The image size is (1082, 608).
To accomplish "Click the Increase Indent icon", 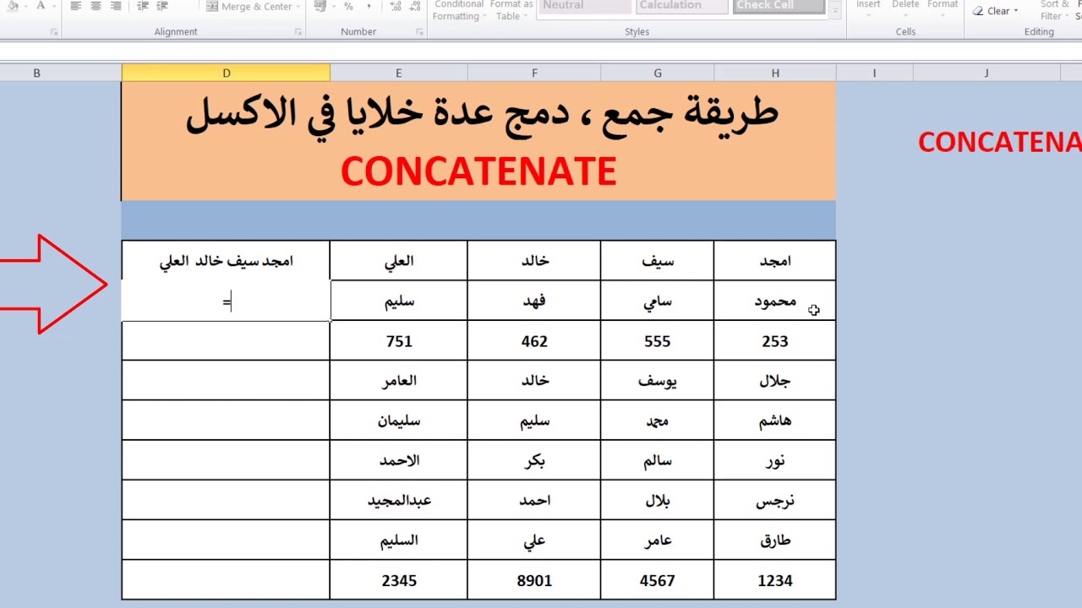I will coord(161,6).
